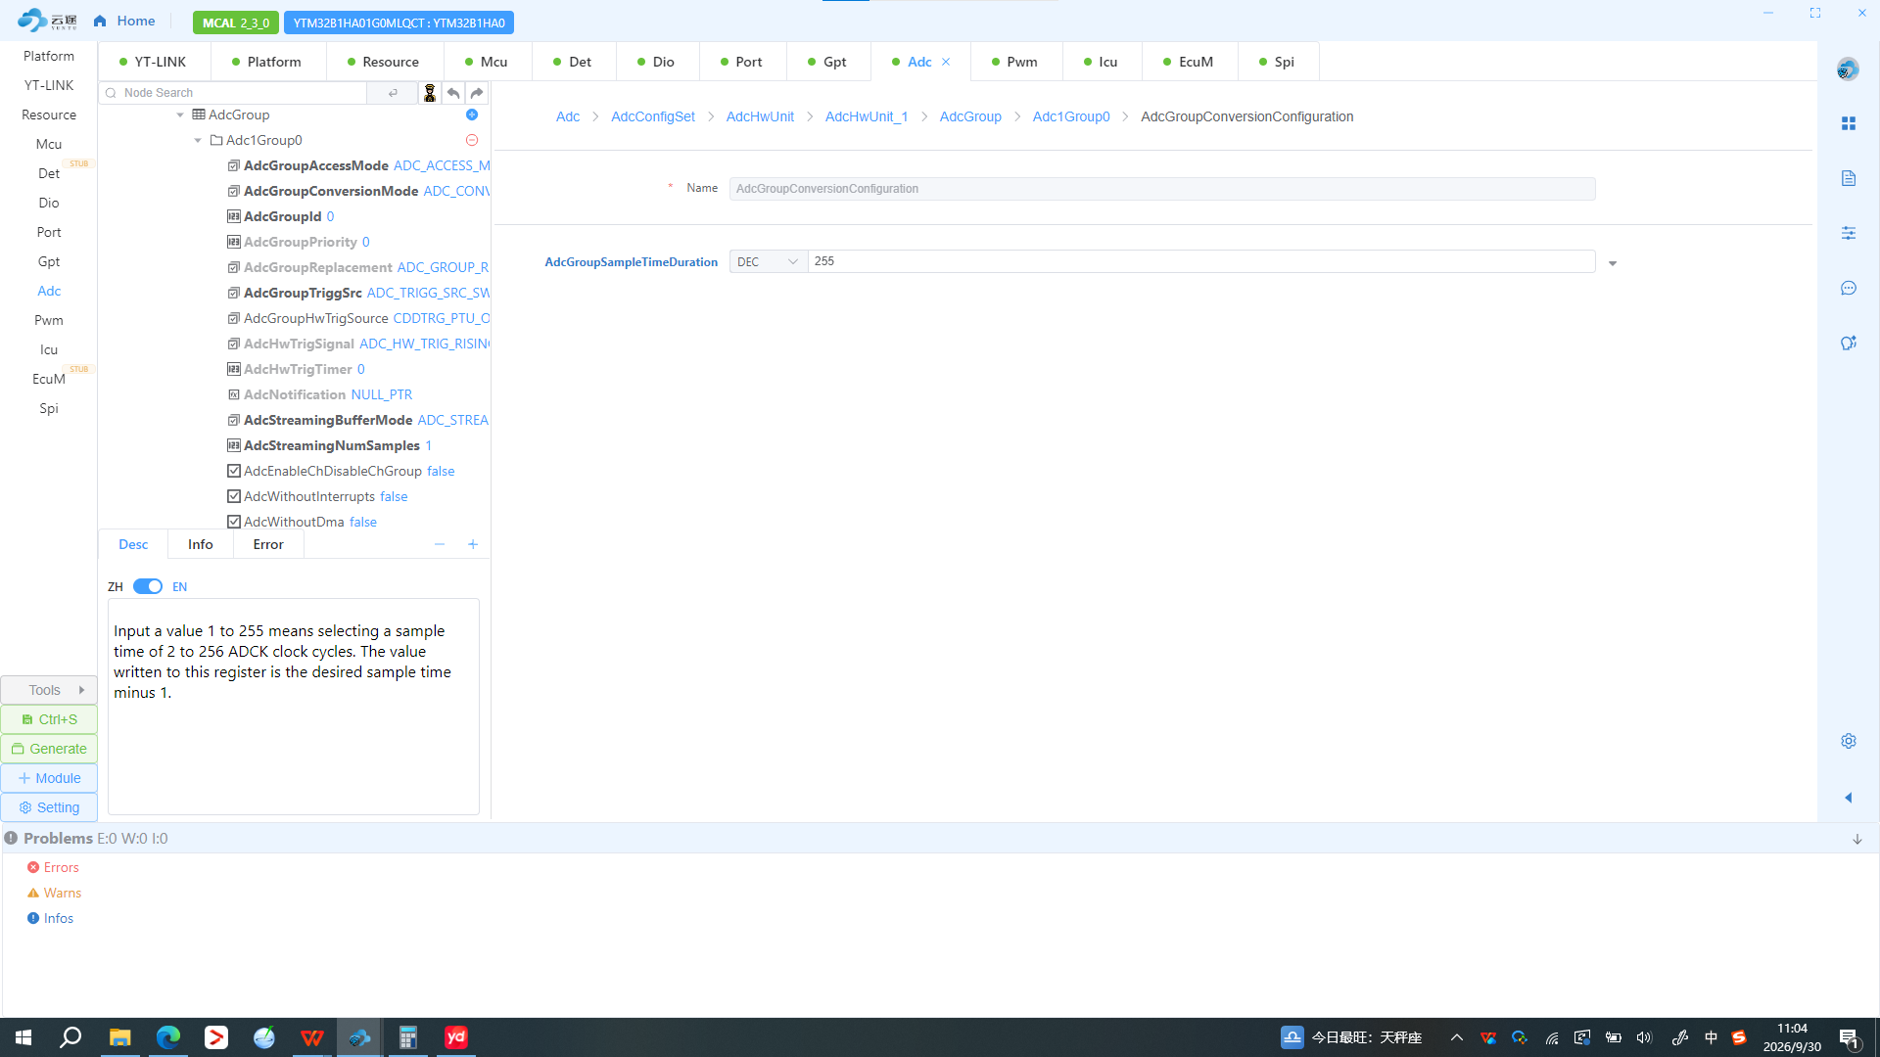Click the undo arrow icon in tree toolbar
The image size is (1880, 1057).
pos(453,93)
